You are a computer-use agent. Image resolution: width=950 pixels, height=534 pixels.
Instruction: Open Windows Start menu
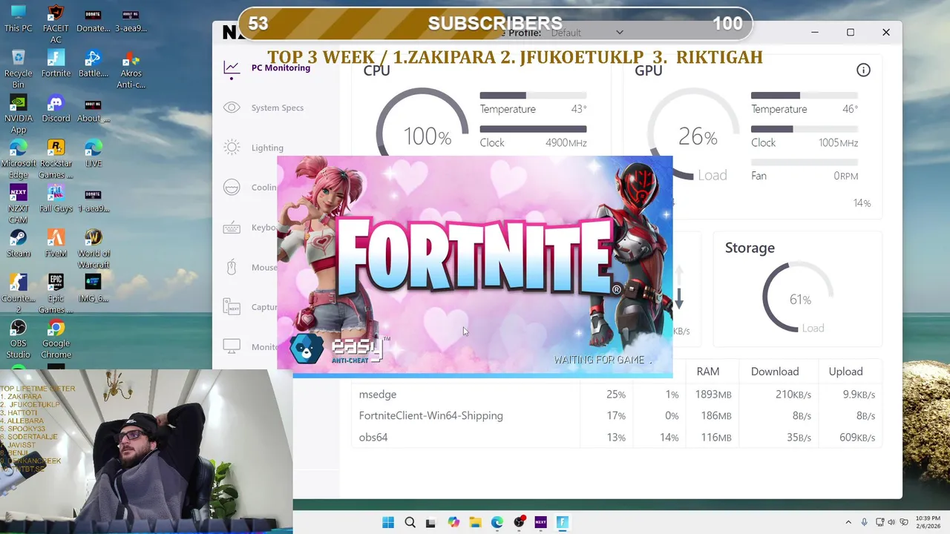[x=388, y=522]
